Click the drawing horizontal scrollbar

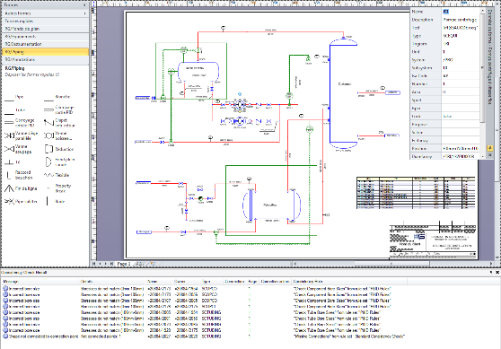[391, 264]
